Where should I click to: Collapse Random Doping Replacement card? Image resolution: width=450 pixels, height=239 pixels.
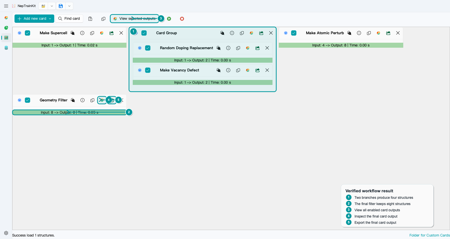[x=140, y=48]
